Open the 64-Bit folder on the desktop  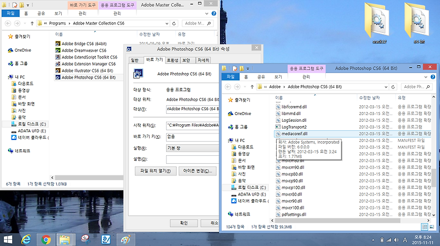(419, 23)
